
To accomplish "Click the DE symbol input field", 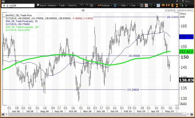I will point(23,5).
